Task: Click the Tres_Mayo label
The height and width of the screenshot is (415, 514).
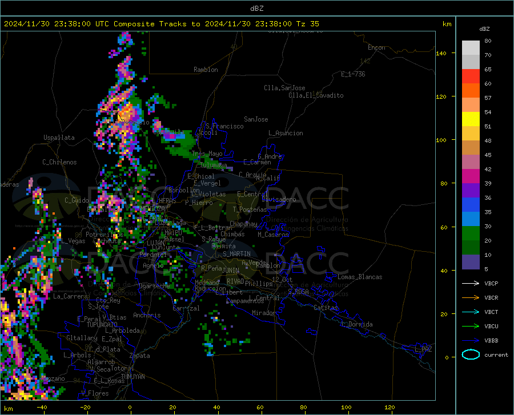Action: click(x=207, y=154)
